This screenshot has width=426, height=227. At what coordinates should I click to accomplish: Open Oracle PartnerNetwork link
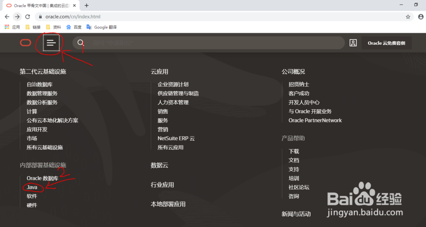click(315, 120)
